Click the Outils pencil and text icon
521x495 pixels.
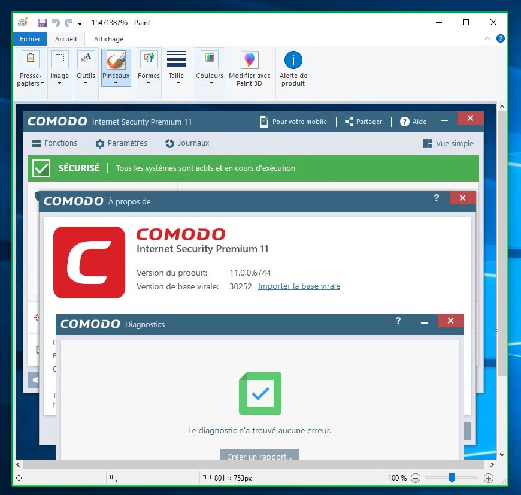(86, 59)
